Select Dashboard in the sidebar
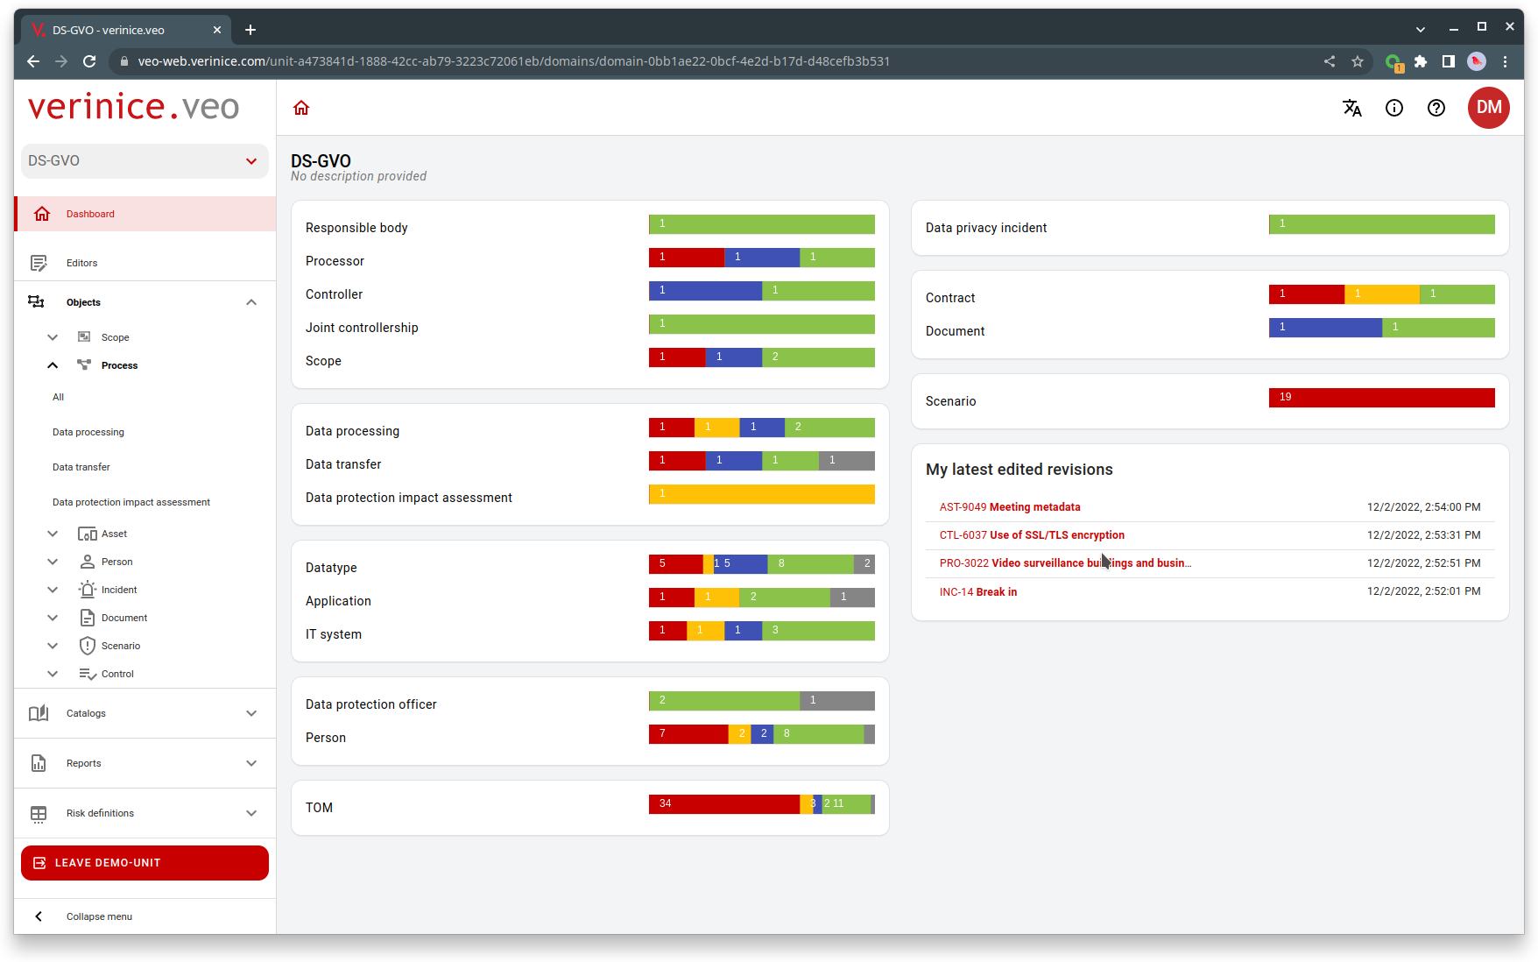 point(145,214)
